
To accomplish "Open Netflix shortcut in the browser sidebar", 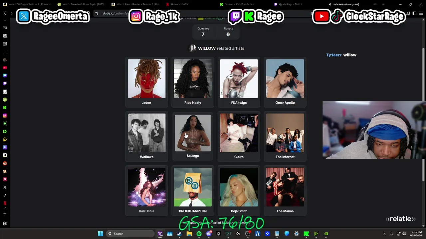I will click(x=5, y=203).
